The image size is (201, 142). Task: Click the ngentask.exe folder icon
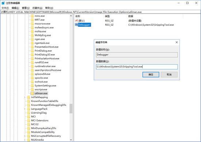[x=32, y=43]
